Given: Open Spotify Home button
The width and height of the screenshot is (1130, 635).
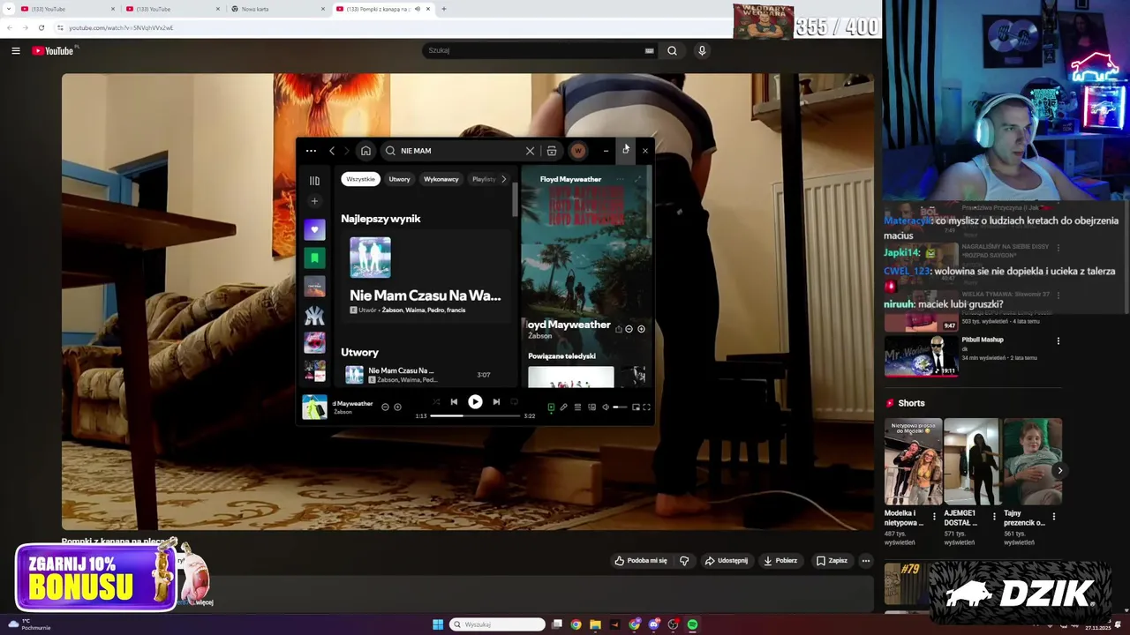Looking at the screenshot, I should pos(365,151).
